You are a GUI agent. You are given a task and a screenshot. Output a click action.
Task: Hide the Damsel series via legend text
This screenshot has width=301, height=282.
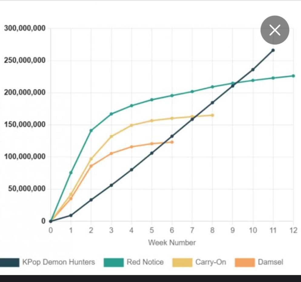(x=270, y=262)
